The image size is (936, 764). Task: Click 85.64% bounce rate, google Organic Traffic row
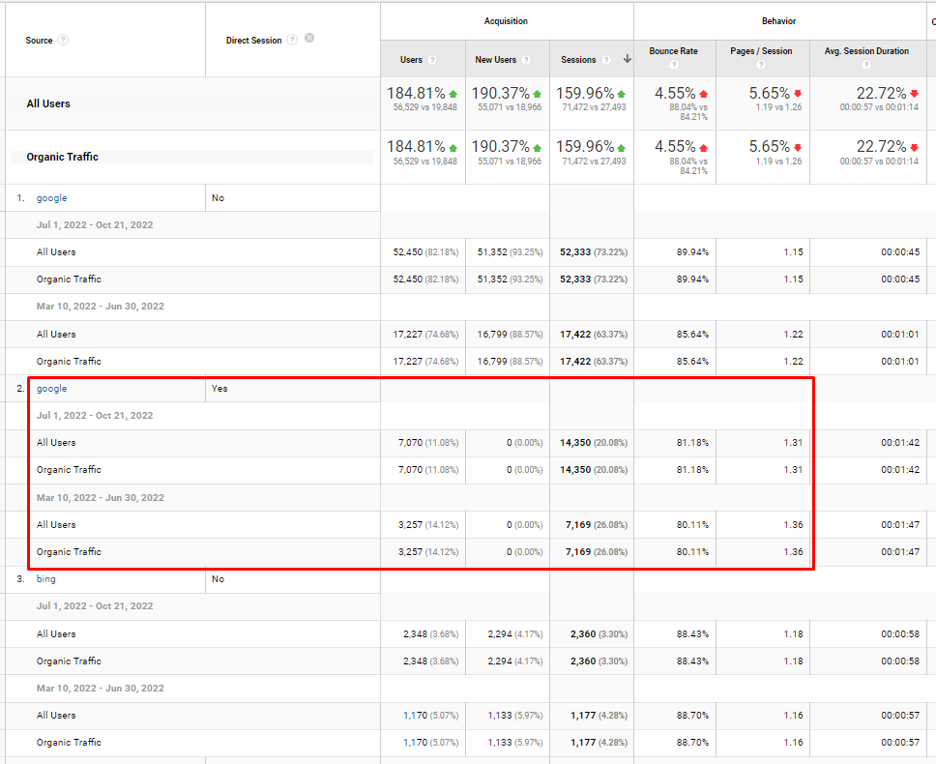coord(692,361)
